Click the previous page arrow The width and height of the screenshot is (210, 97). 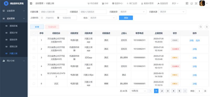(150, 91)
